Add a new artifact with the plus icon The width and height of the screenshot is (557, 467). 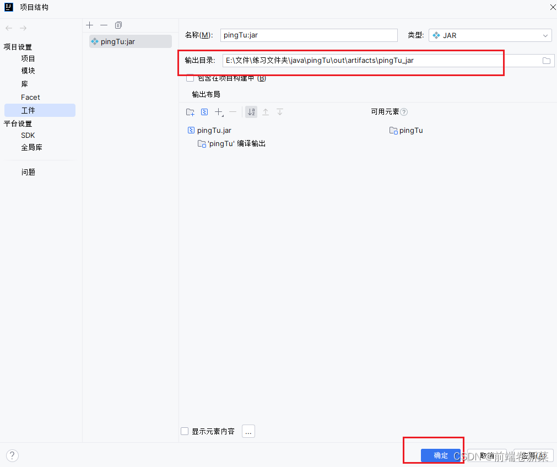[89, 25]
